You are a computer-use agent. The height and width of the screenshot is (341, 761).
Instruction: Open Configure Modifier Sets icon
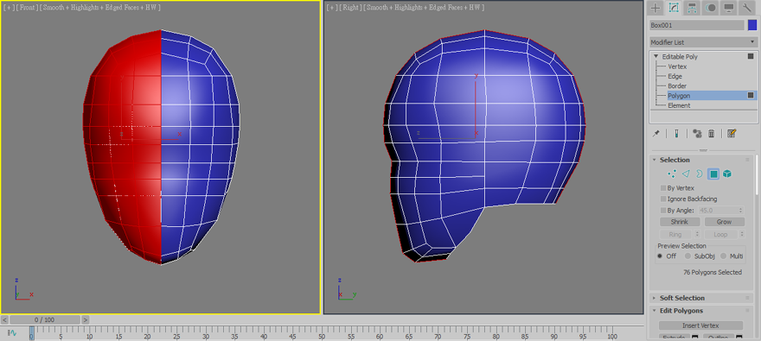pyautogui.click(x=732, y=134)
